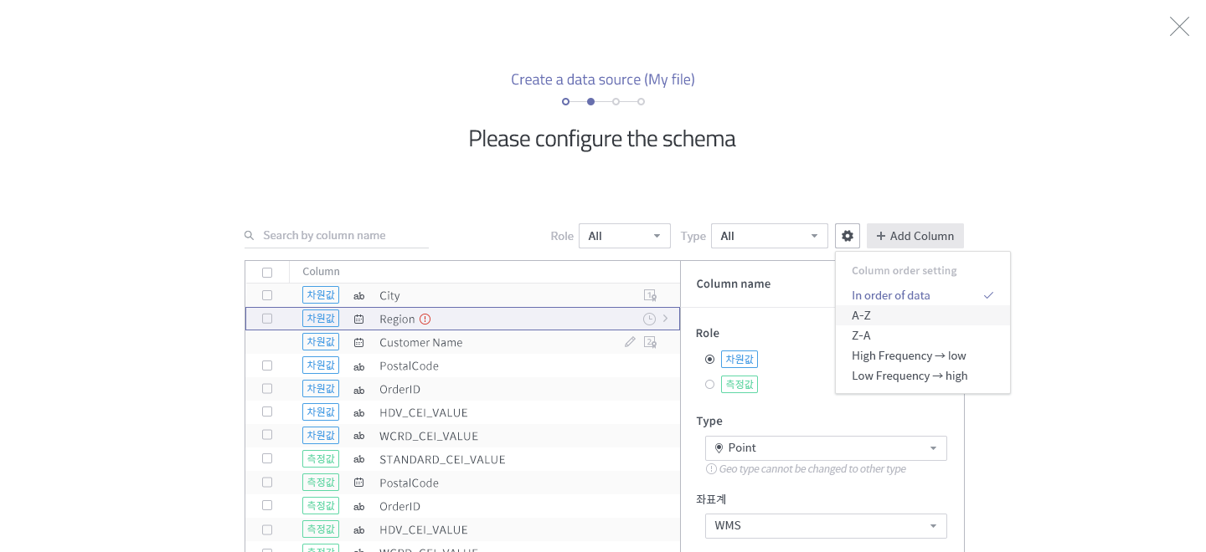Viewport: 1206px width, 552px height.
Task: Open the Type filter dropdown set to All
Action: pyautogui.click(x=770, y=236)
